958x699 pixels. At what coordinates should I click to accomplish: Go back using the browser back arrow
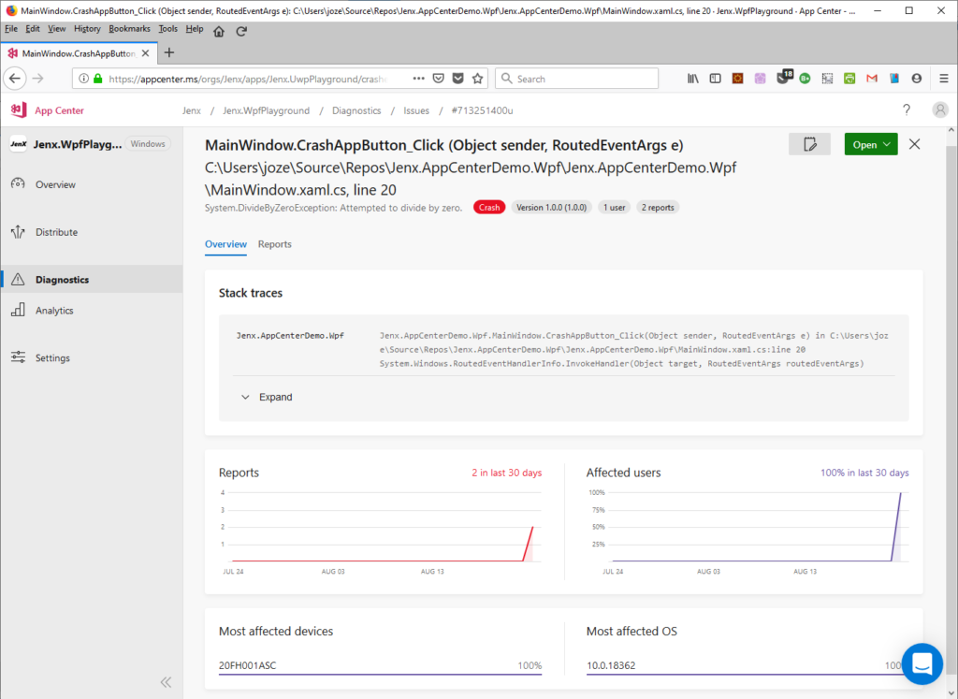(15, 79)
